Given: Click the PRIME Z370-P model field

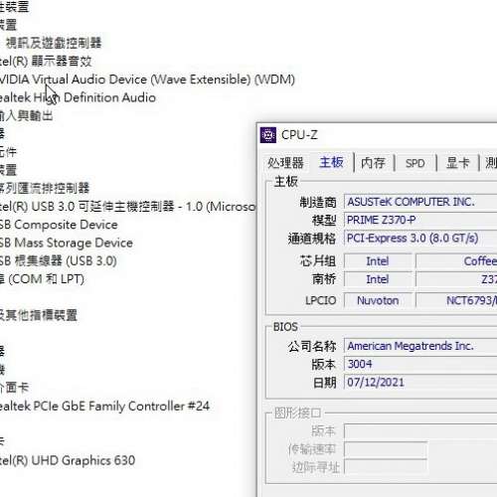Looking at the screenshot, I should point(420,220).
